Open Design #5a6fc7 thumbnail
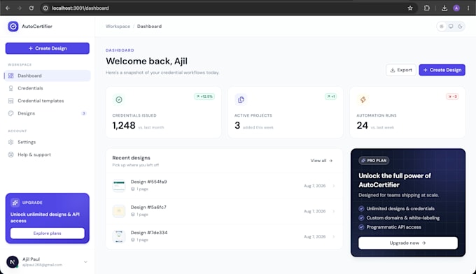The height and width of the screenshot is (274, 476). [119, 211]
